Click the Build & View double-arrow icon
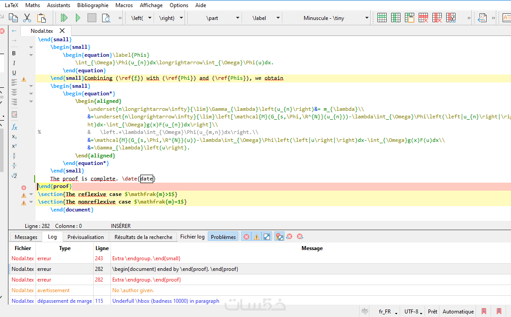This screenshot has width=511, height=317. pos(64,18)
